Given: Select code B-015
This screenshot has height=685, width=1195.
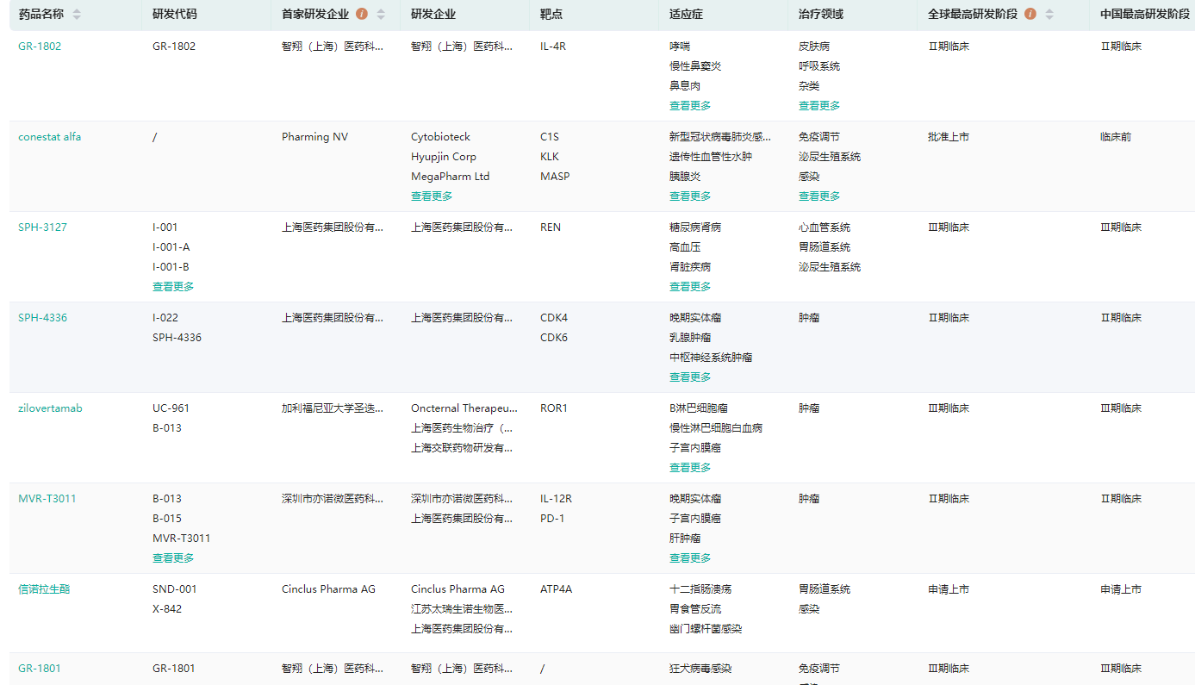Looking at the screenshot, I should 167,519.
